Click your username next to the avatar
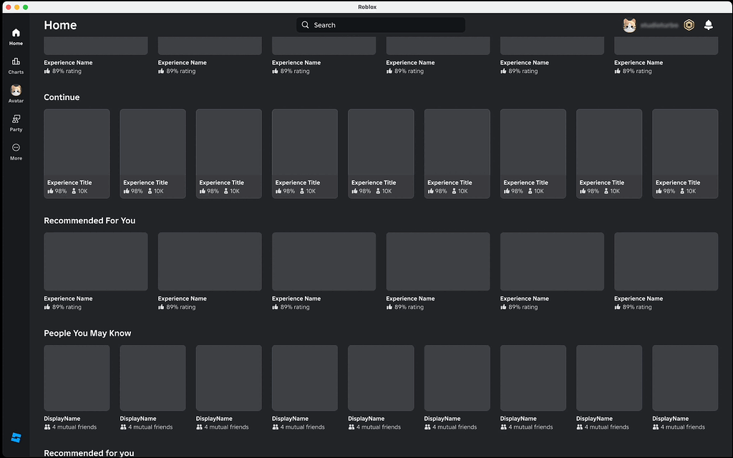The height and width of the screenshot is (458, 733). click(660, 25)
